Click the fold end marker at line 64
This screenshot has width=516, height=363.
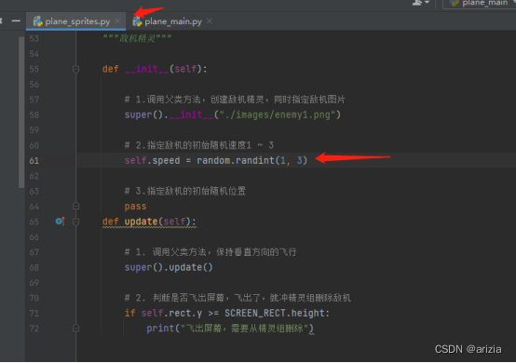click(75, 206)
